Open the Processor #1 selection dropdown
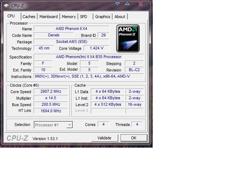 click(x=53, y=125)
